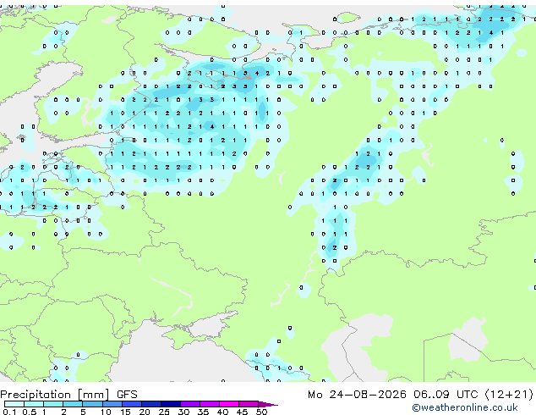Screen dimensions: 536x415
Task: Open the weatheronline.co.uk link
Action: (x=465, y=407)
